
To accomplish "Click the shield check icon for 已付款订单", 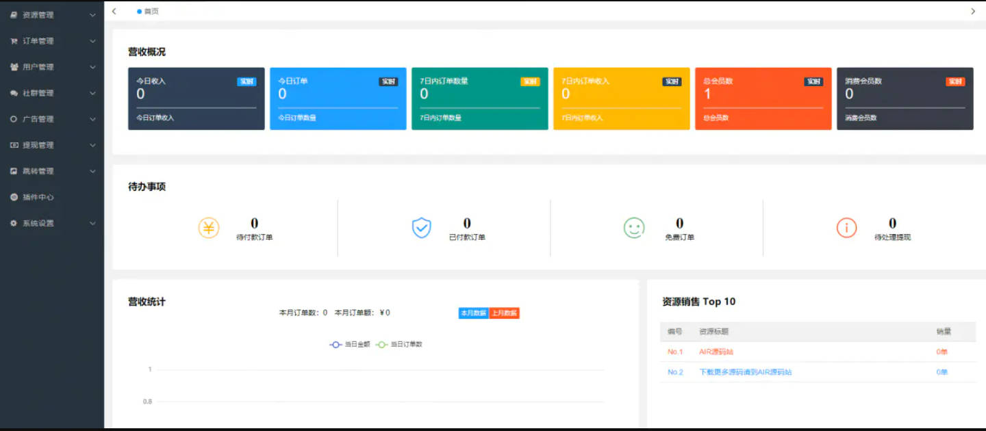I will [421, 228].
